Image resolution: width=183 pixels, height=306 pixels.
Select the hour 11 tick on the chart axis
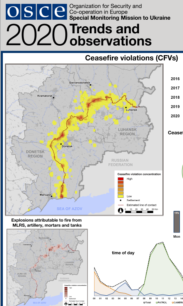coord(163,299)
